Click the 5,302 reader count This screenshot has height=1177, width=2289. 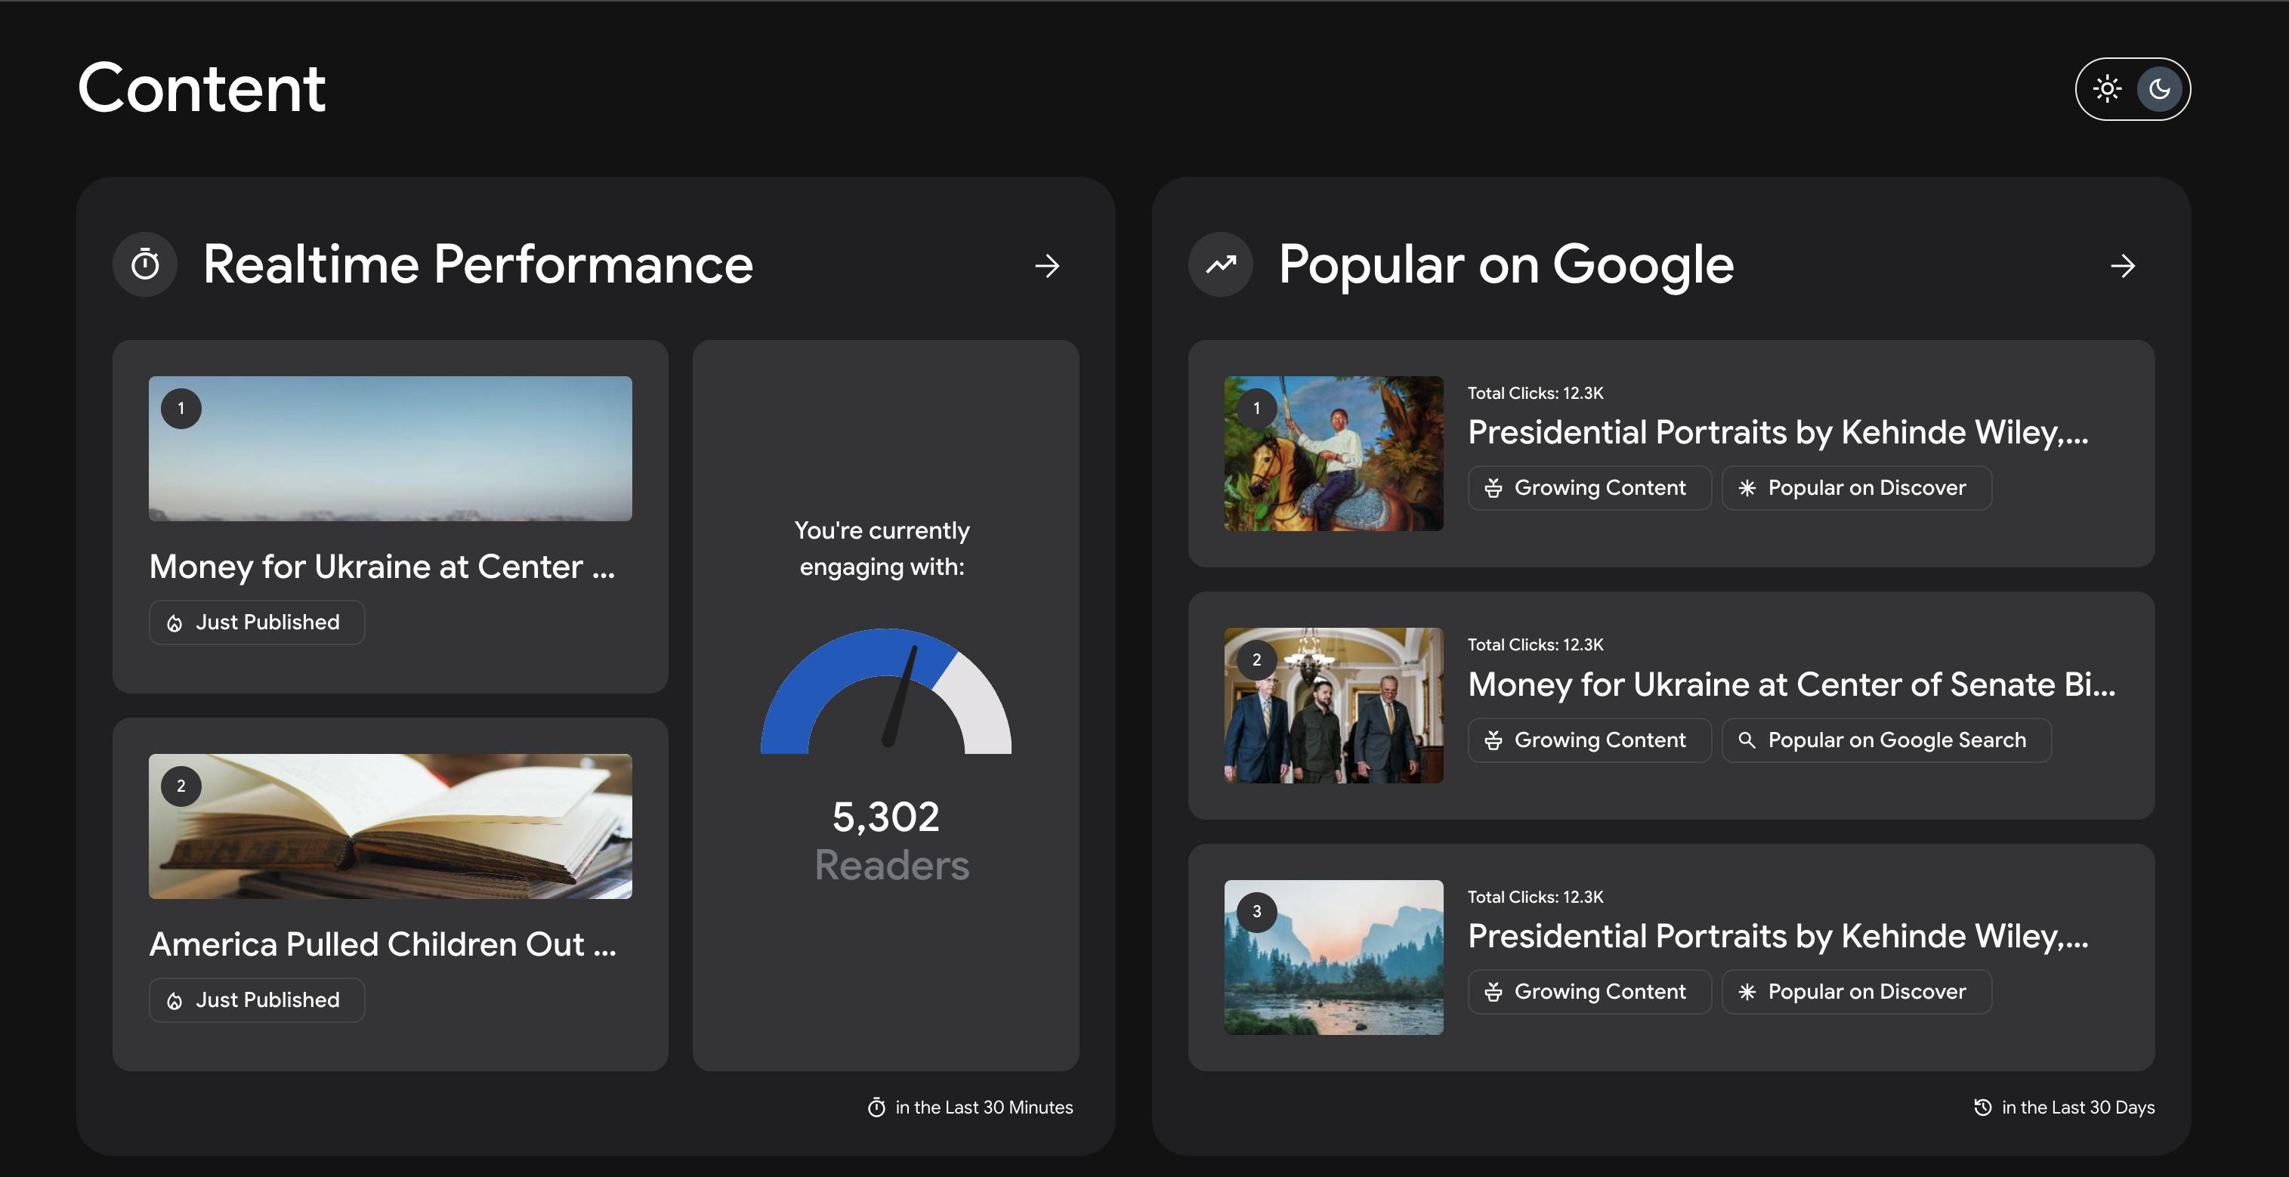pyautogui.click(x=886, y=817)
